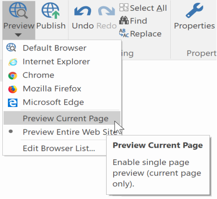Click the Preview globe magnifier icon
217x199 pixels.
click(x=18, y=10)
